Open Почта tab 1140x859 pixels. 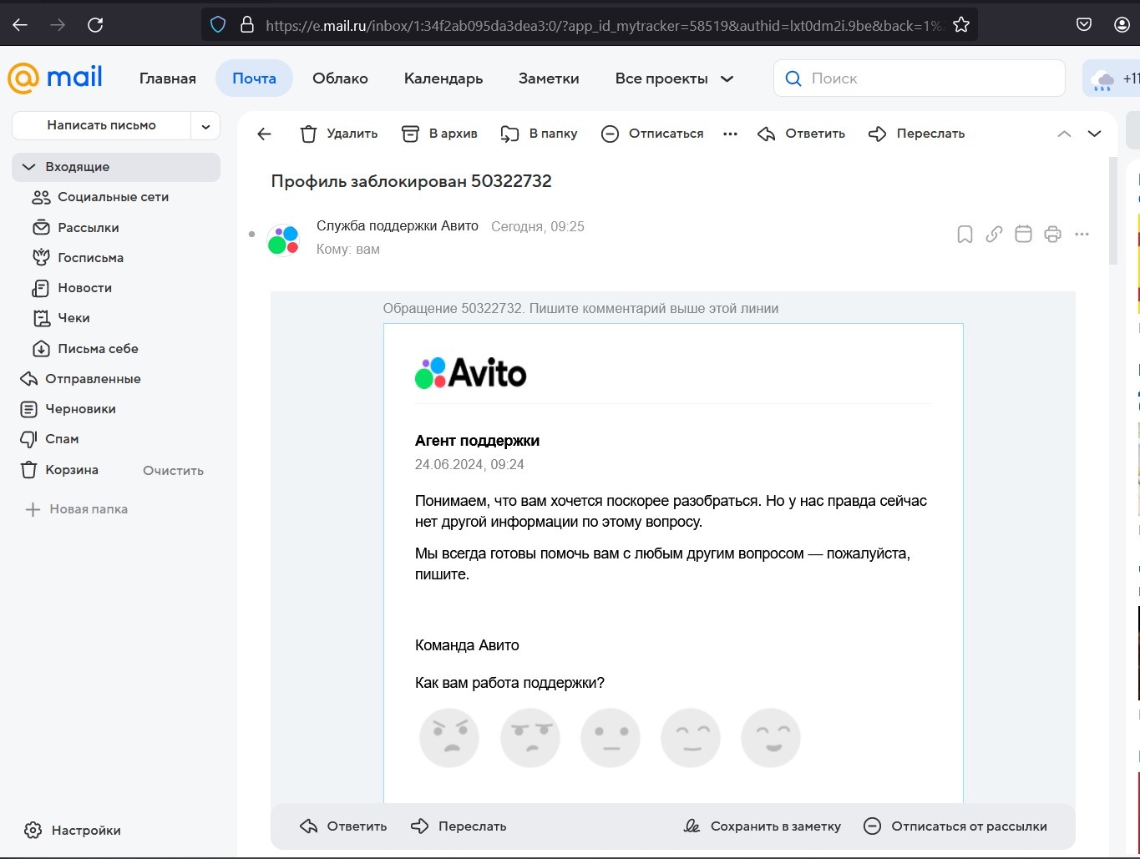(254, 78)
